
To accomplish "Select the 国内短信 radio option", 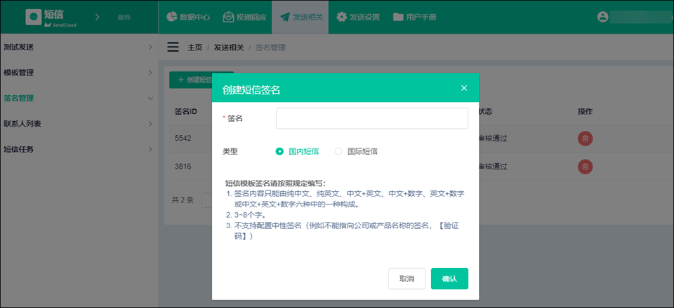I will (x=280, y=150).
